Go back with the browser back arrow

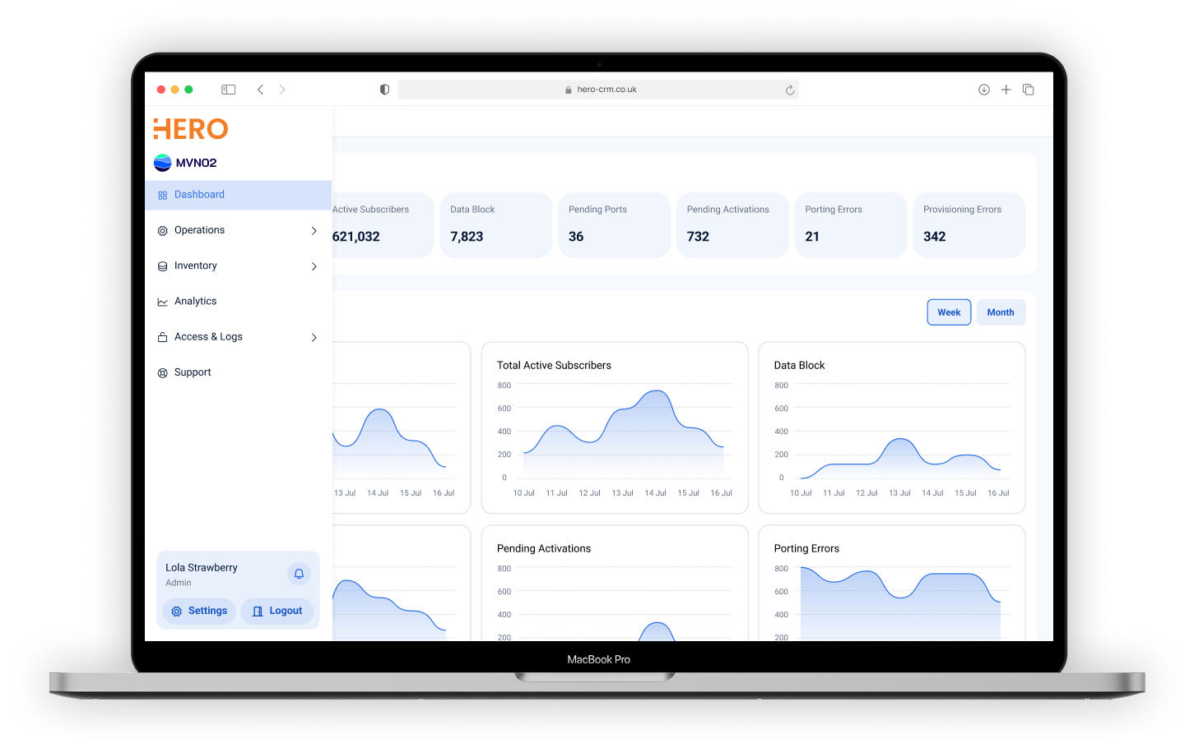tap(260, 90)
